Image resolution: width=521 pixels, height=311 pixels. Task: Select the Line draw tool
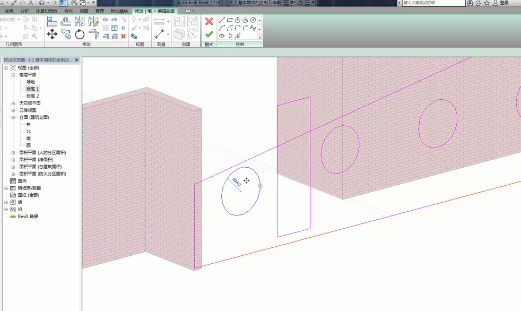[222, 20]
